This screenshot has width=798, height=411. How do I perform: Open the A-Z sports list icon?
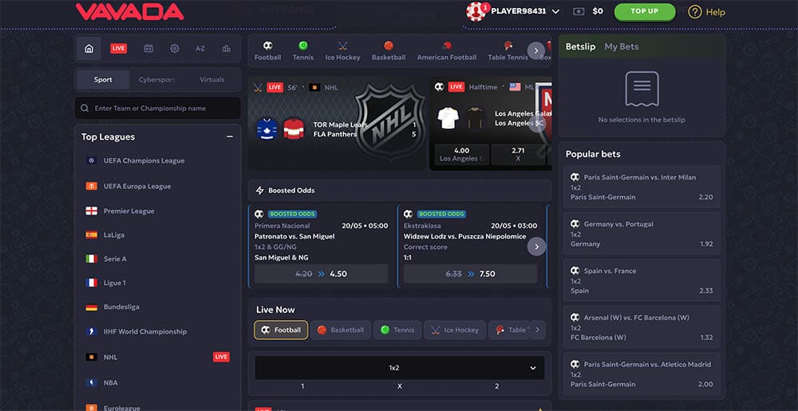pyautogui.click(x=200, y=49)
